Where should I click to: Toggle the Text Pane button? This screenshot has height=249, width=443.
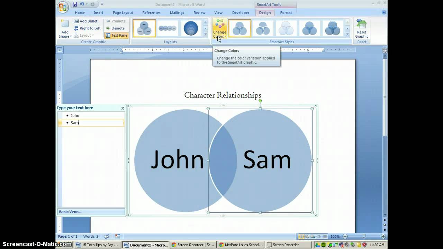pyautogui.click(x=116, y=35)
